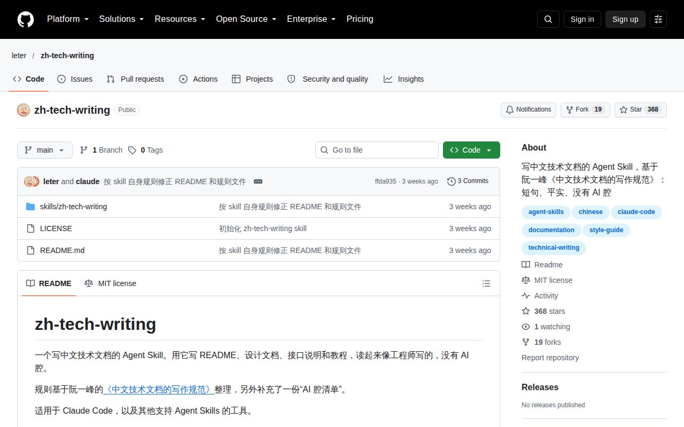Open the skills/zh-tech-writing folder
The image size is (684, 427).
[73, 207]
